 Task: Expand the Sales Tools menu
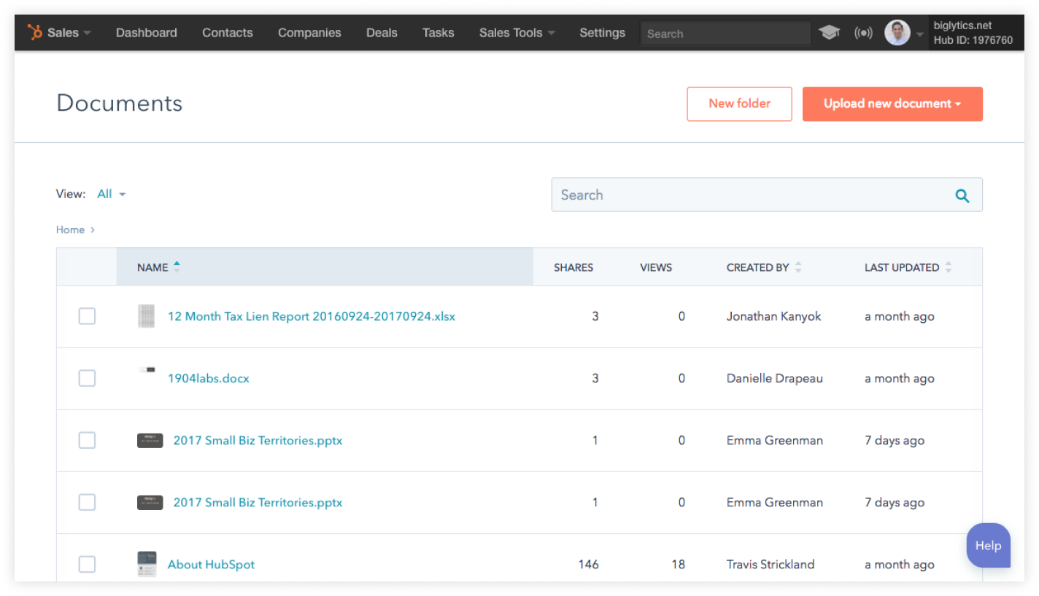(517, 33)
